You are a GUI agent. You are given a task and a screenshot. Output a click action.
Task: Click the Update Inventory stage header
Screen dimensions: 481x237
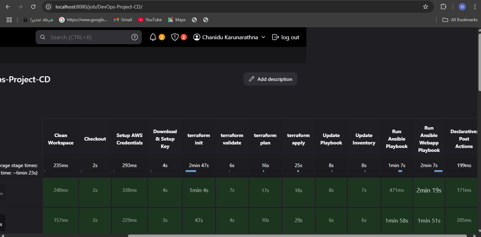(364, 139)
